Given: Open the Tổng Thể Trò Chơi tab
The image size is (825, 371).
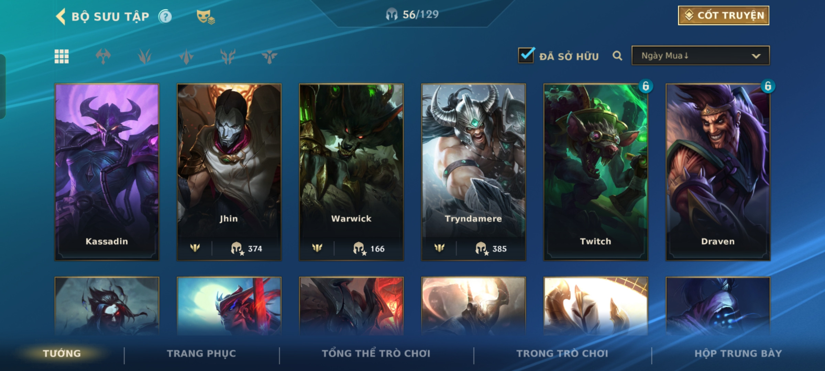Looking at the screenshot, I should tap(376, 353).
